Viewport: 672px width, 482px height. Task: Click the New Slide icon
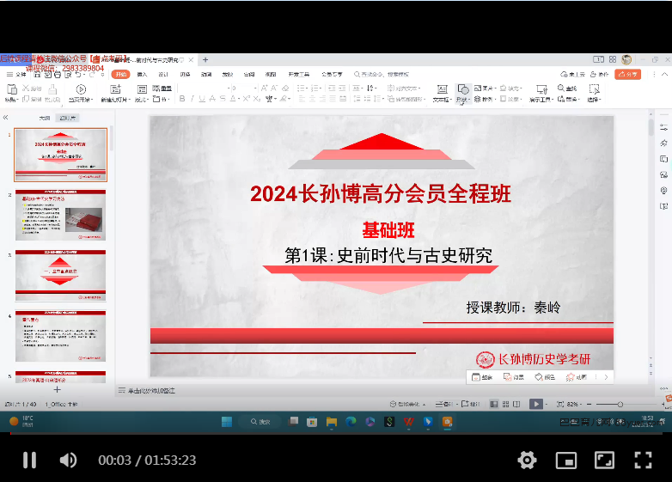(115, 89)
